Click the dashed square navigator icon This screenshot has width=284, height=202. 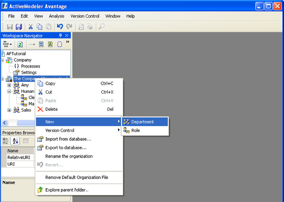[60, 44]
